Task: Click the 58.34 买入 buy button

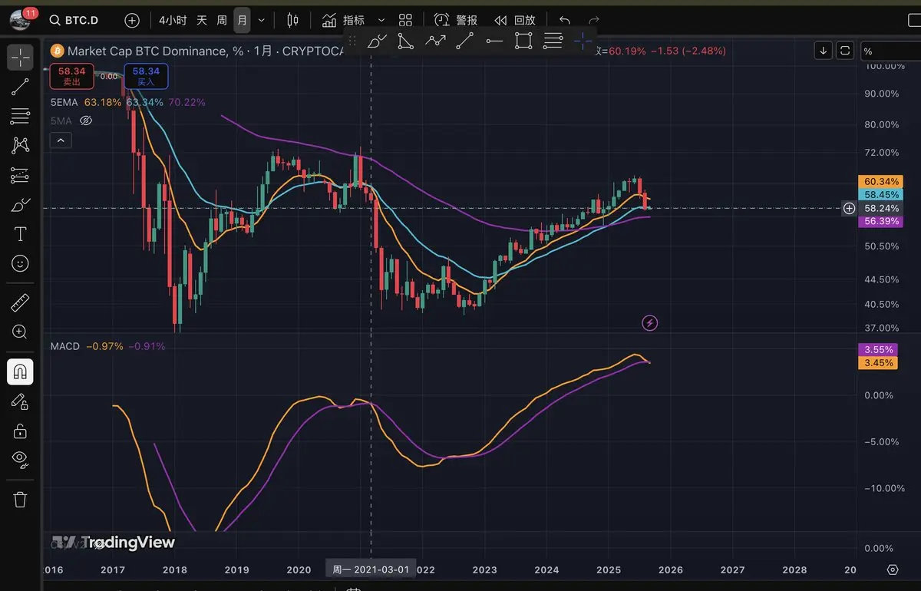Action: [x=146, y=76]
